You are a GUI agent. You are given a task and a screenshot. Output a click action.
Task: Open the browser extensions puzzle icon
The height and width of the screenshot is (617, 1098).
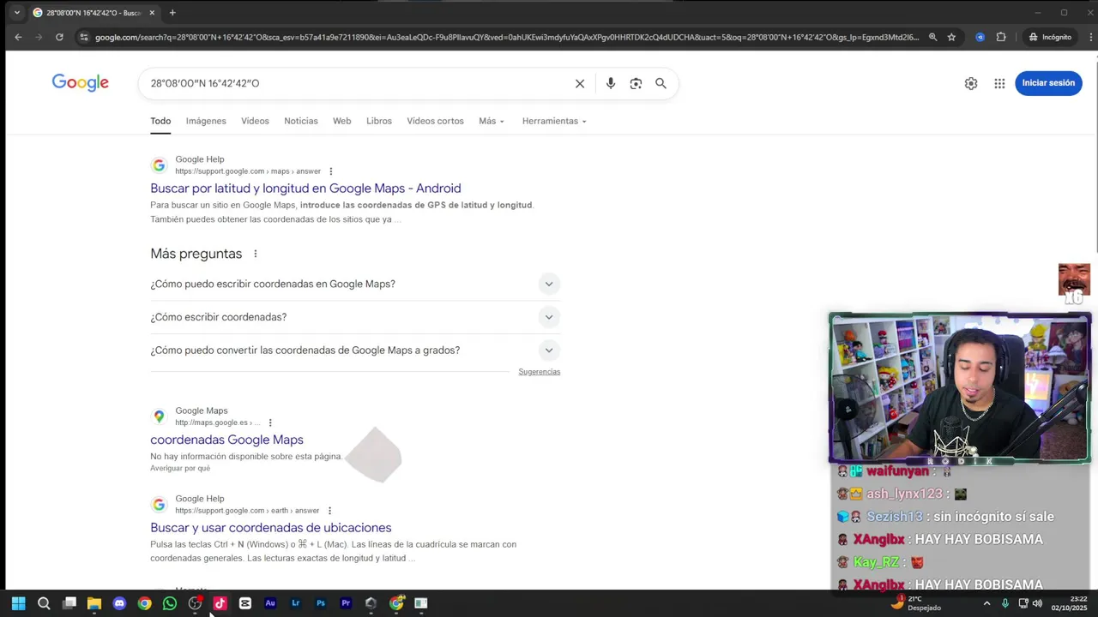[1001, 37]
